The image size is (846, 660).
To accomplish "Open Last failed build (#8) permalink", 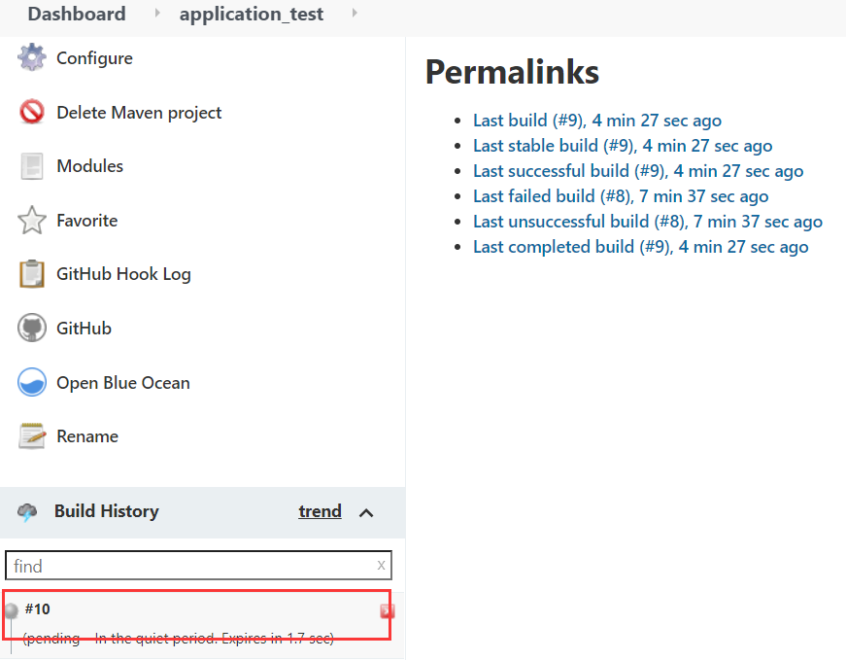I will click(x=621, y=196).
